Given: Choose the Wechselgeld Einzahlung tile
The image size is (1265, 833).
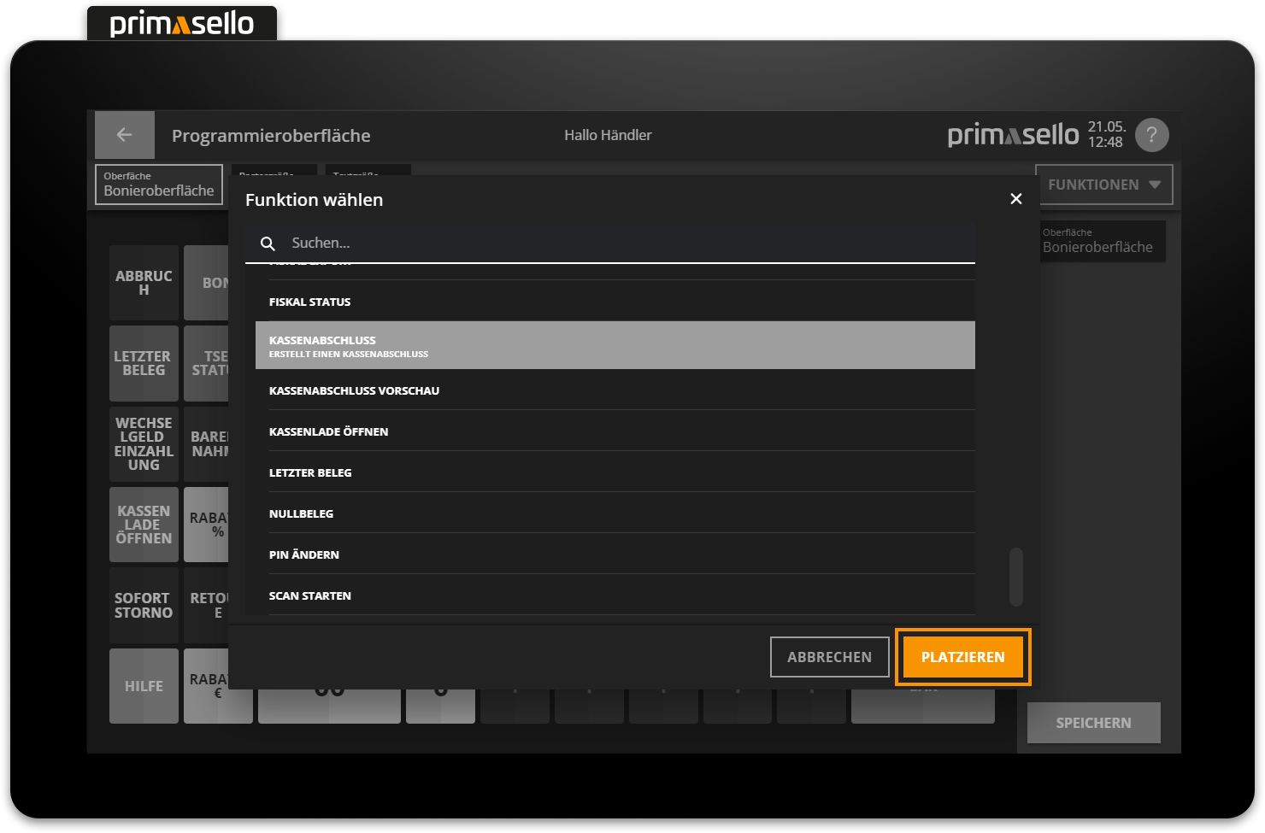Looking at the screenshot, I should coord(143,443).
